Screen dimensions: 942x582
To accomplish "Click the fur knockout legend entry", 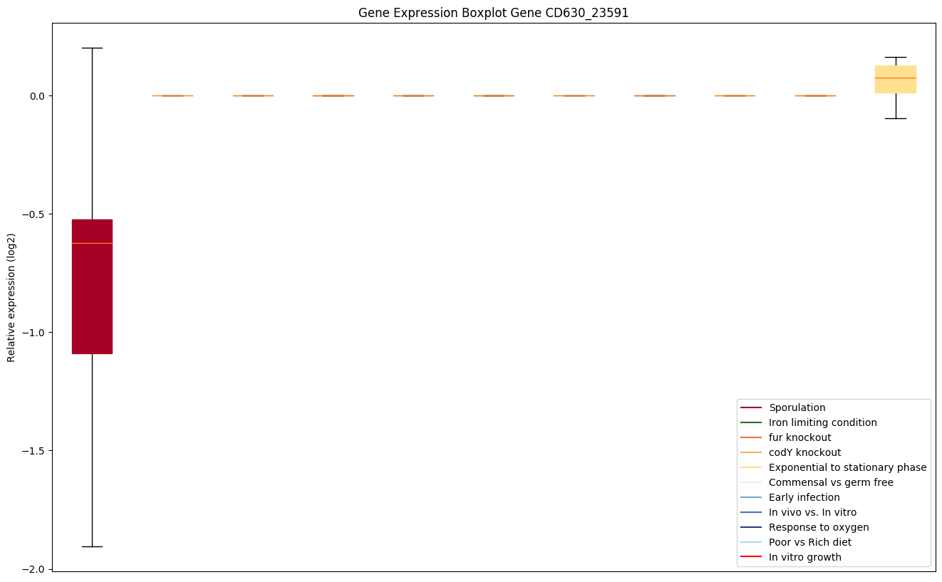I will pos(799,437).
